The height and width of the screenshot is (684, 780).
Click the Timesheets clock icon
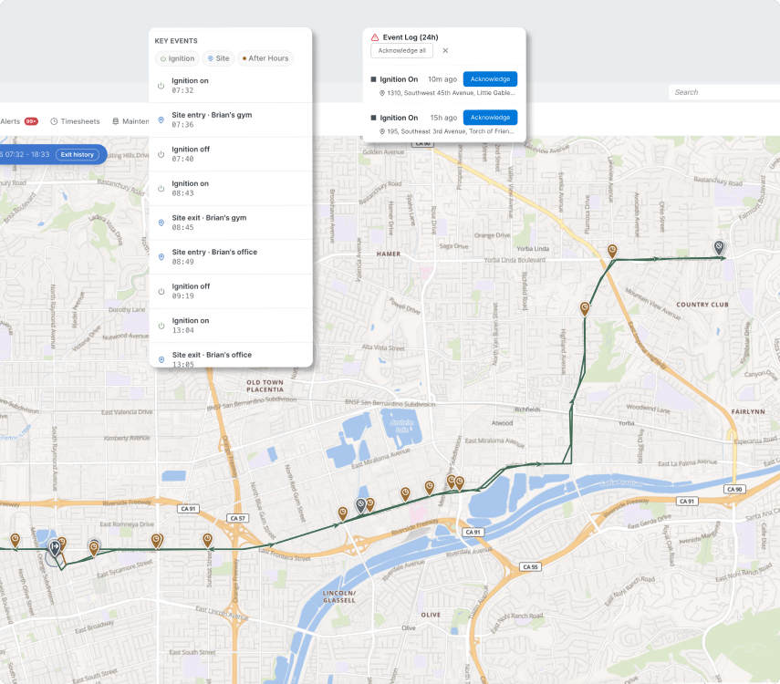(x=54, y=121)
